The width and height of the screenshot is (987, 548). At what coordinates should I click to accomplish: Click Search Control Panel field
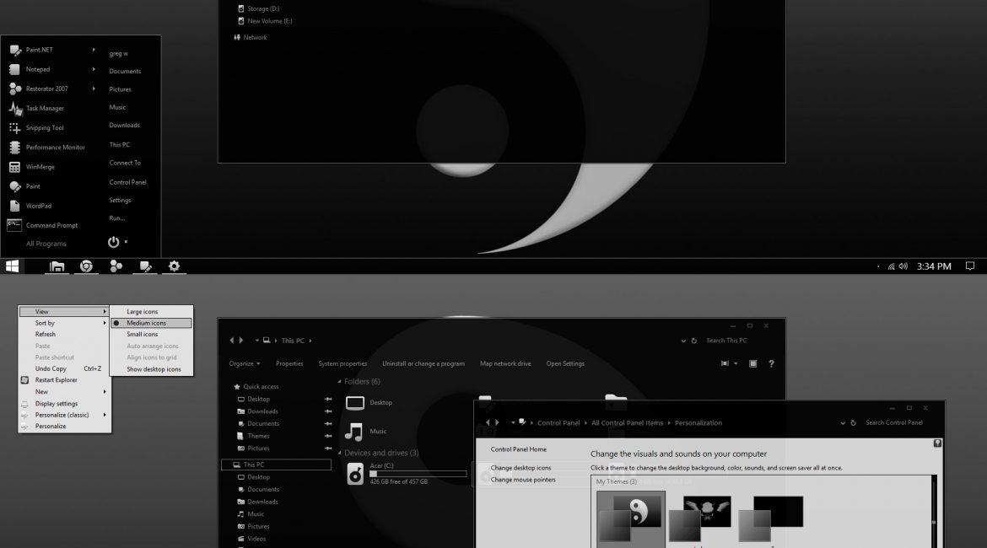point(894,422)
